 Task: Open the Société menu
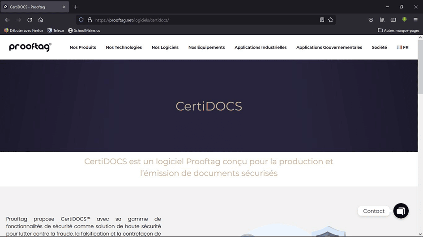click(x=379, y=47)
